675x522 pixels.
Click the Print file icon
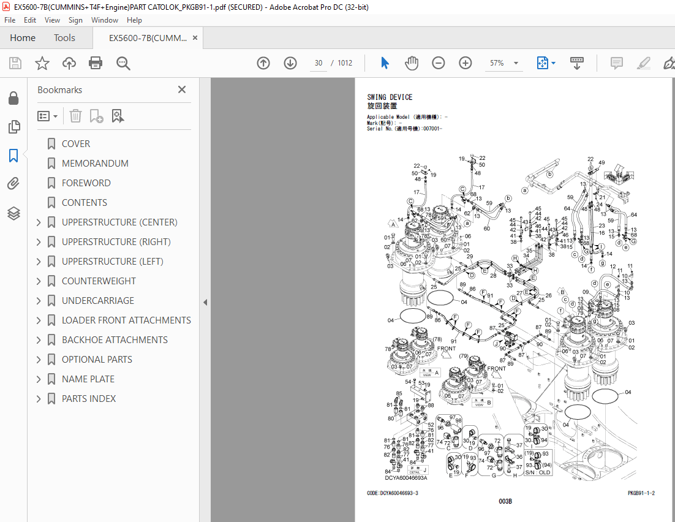95,63
